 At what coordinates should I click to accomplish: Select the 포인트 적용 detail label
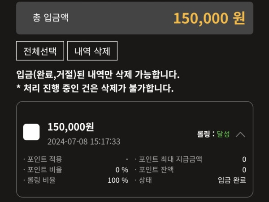44,159
